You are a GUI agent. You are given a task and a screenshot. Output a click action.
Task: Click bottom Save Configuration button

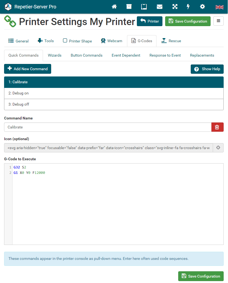[x=201, y=276]
